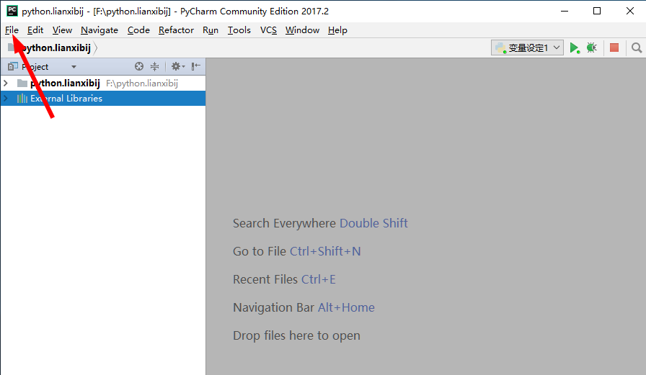Expand the External Libraries node

point(6,99)
